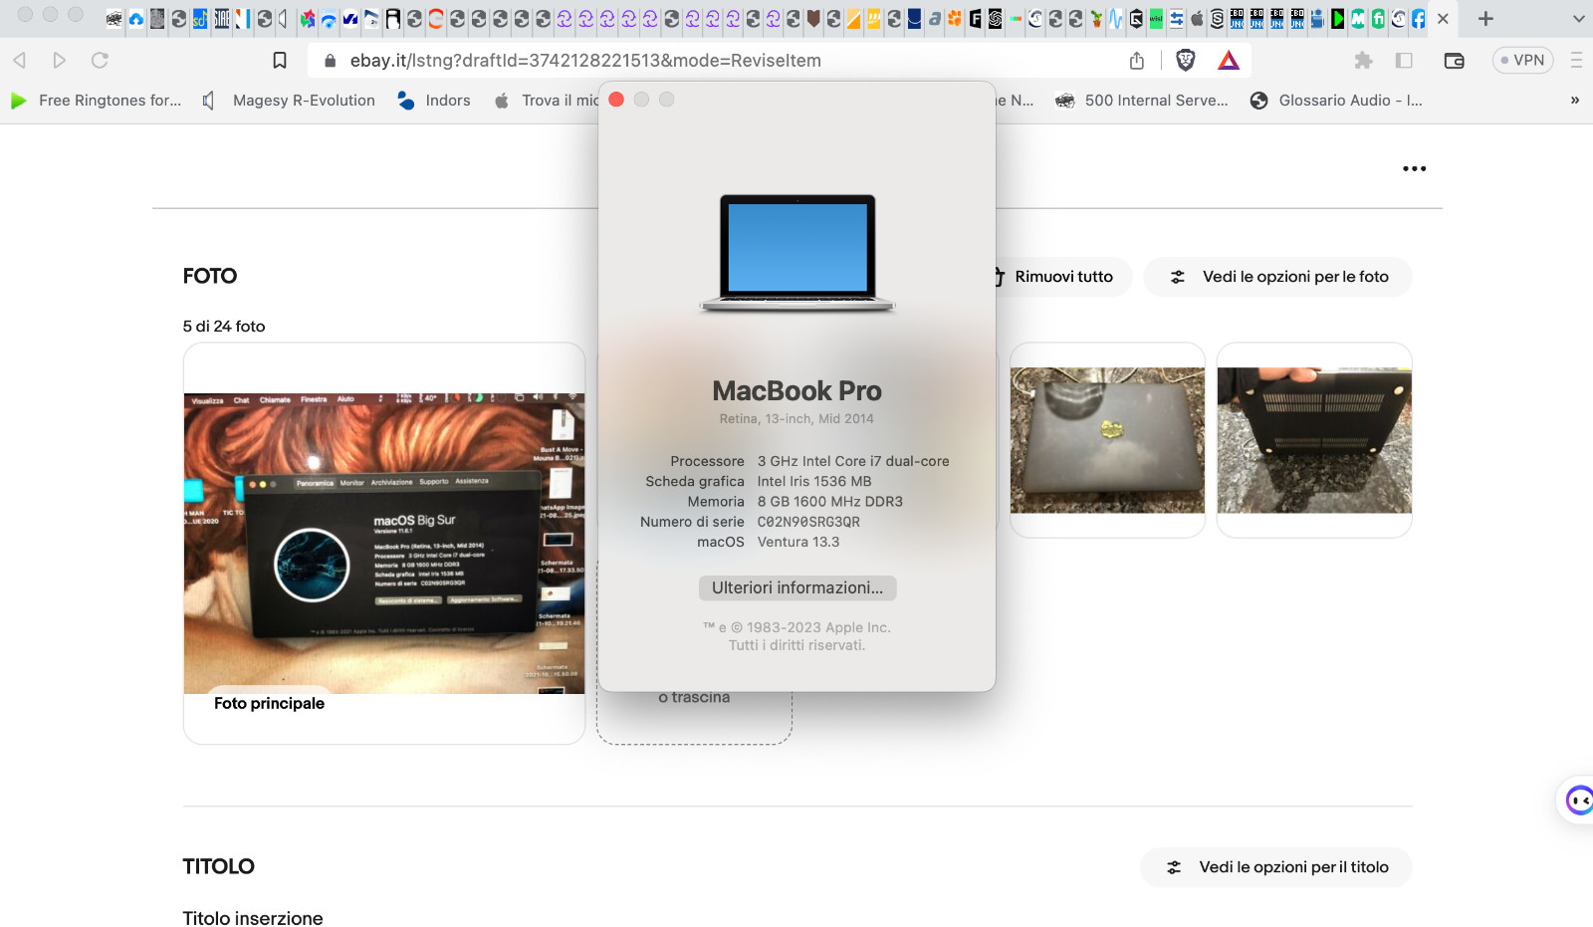Switch to the Amazon tab
The height and width of the screenshot is (927, 1593).
click(x=934, y=19)
